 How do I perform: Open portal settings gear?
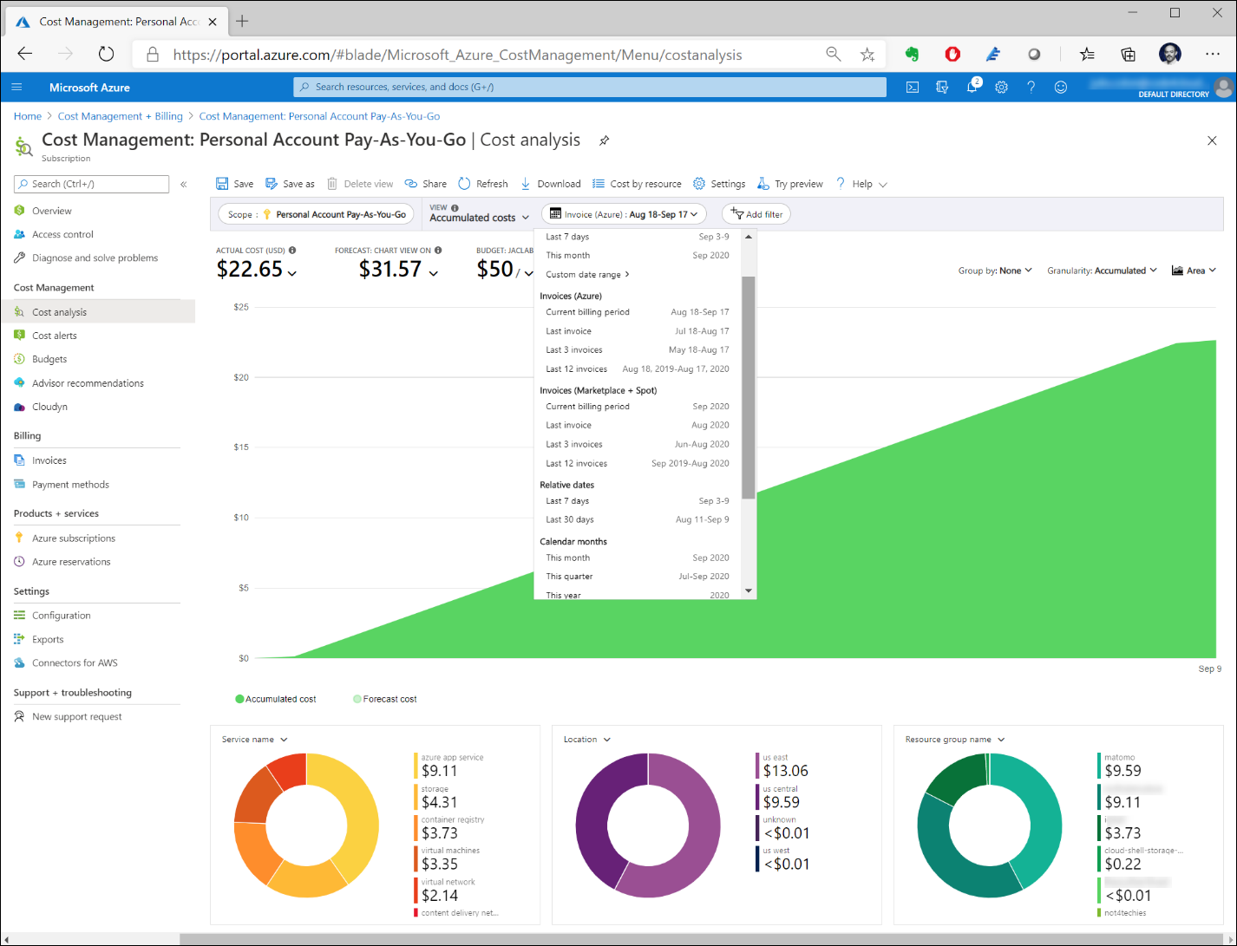1001,87
